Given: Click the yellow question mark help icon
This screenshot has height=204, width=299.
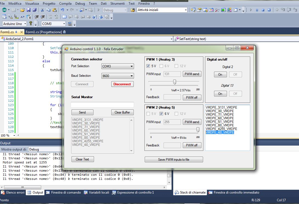Looking at the screenshot, I should click(x=30, y=24).
